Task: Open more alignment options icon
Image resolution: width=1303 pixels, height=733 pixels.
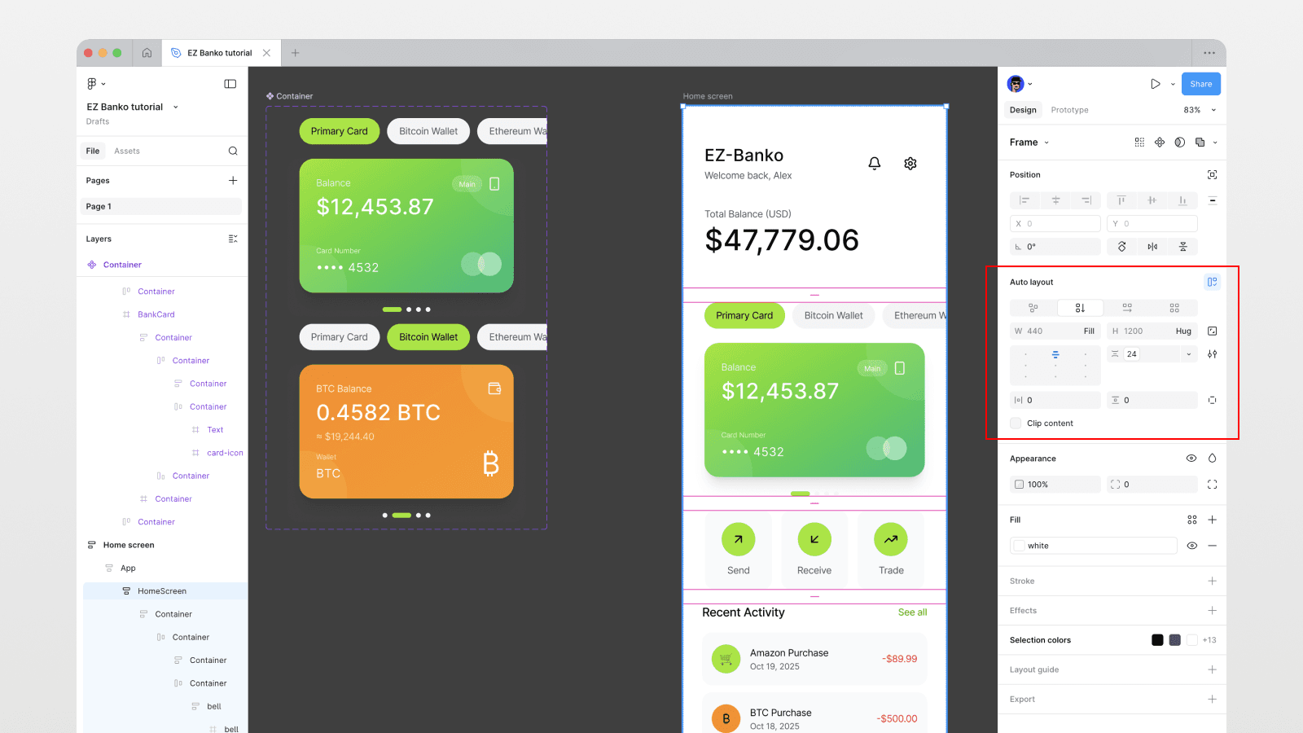Action: (x=1213, y=200)
